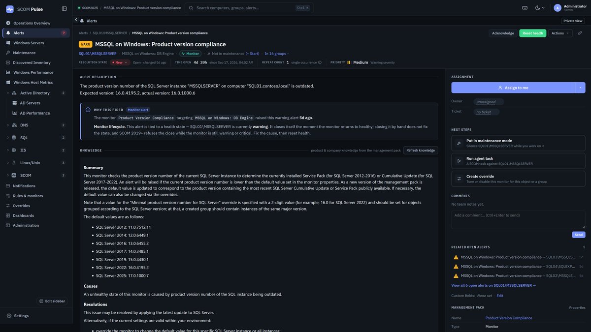
Task: Click the Add a comment text box
Action: click(x=518, y=219)
